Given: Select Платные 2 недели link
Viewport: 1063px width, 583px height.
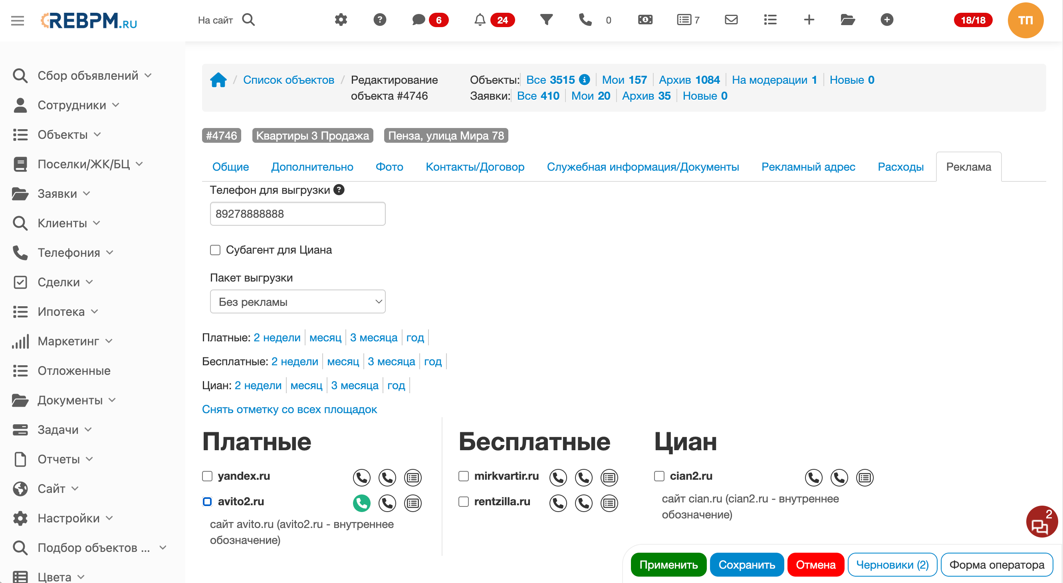Looking at the screenshot, I should coord(277,337).
